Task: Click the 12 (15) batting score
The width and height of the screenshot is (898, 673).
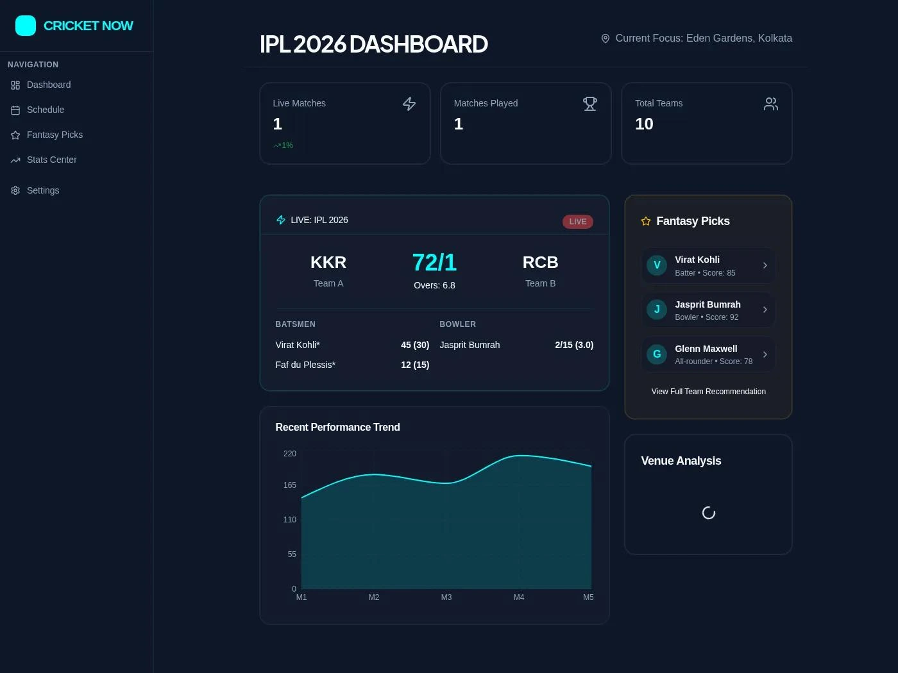Action: (415, 365)
